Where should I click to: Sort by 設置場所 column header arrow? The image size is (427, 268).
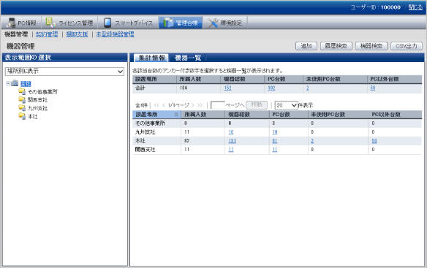coord(176,115)
